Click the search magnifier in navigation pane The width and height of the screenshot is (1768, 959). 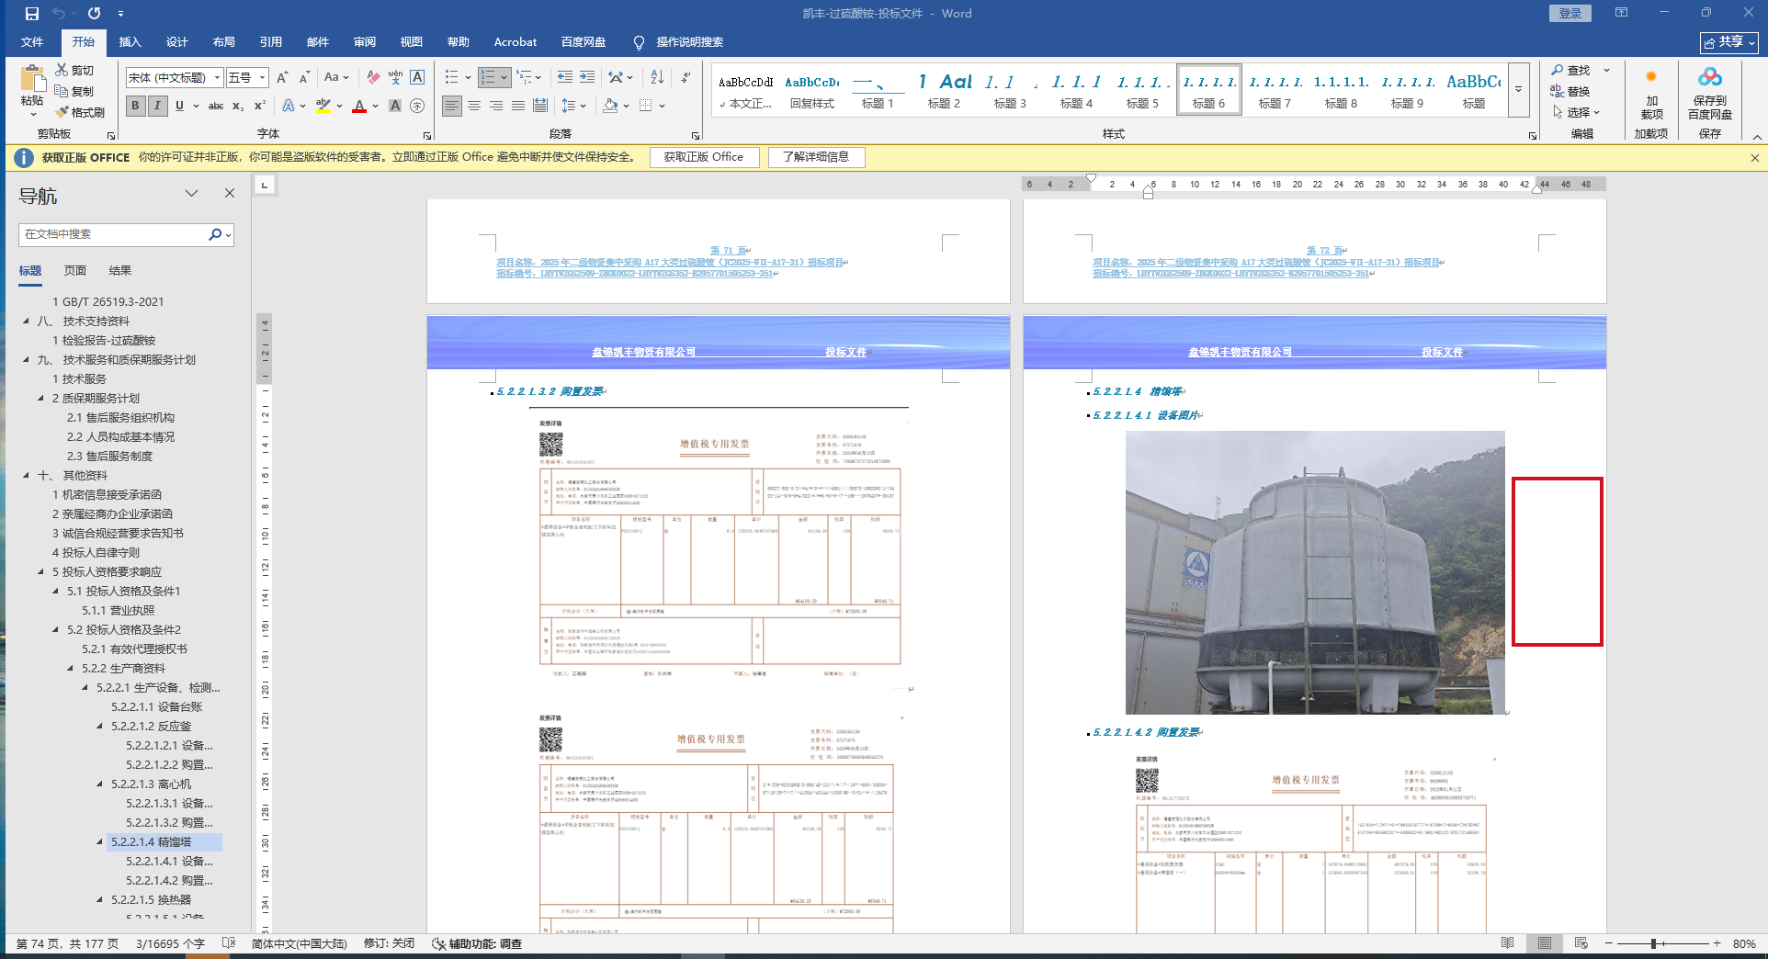(215, 234)
